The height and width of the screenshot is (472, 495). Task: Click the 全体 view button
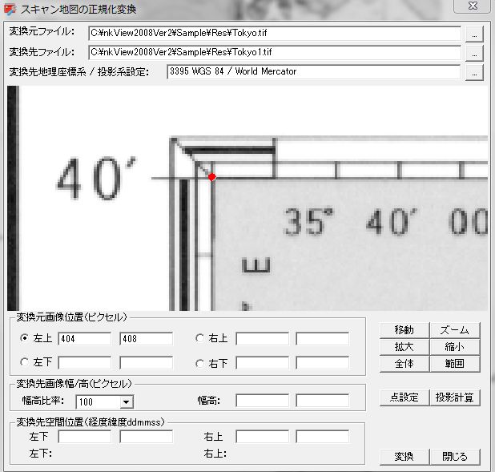(x=404, y=363)
